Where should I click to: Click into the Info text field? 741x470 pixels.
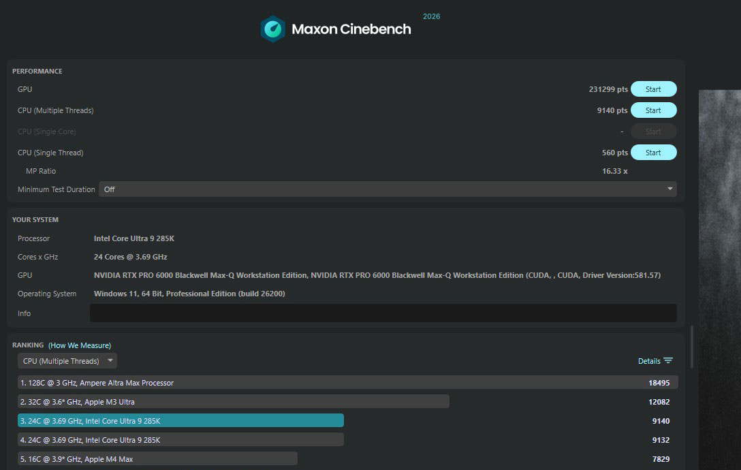(383, 313)
